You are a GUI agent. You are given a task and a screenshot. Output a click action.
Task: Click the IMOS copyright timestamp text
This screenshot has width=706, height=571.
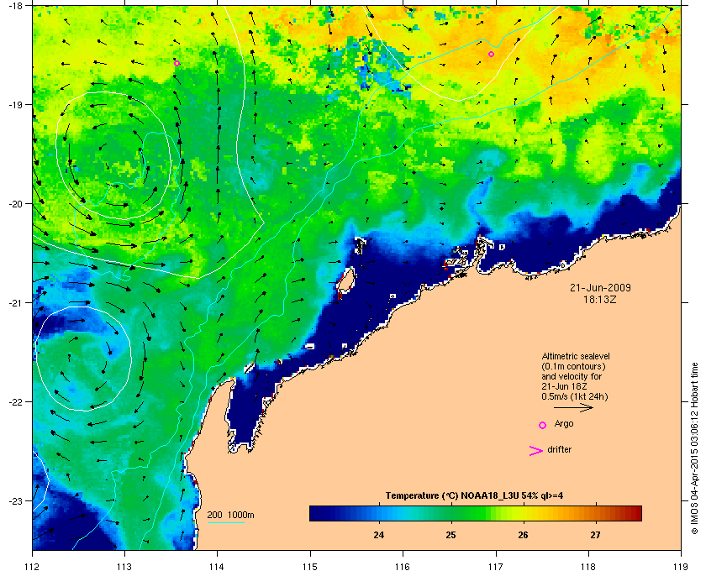coord(694,448)
